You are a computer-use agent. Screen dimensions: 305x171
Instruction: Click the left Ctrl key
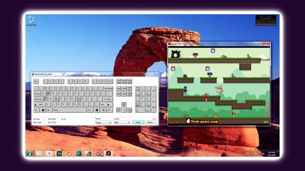(x=36, y=110)
